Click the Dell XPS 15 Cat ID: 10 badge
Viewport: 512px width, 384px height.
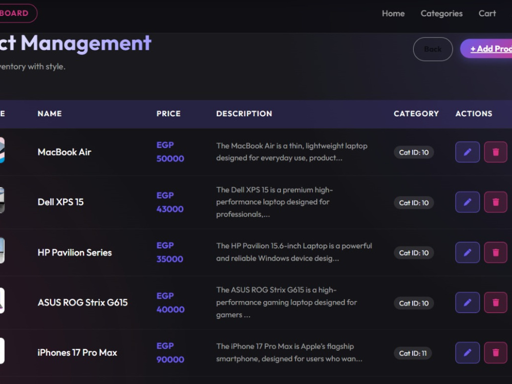click(414, 203)
